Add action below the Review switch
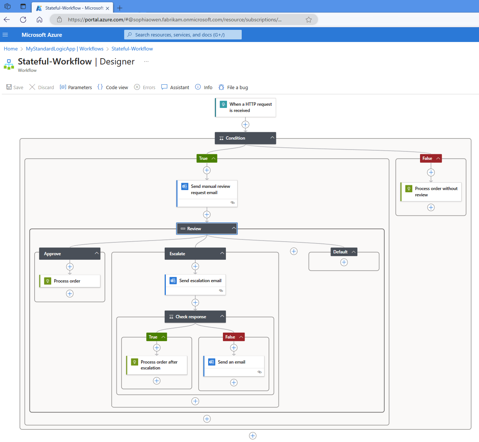479x442 pixels. (207, 419)
